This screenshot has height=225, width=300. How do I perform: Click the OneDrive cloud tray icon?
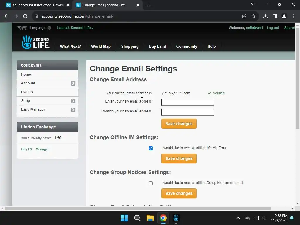(x=248, y=218)
